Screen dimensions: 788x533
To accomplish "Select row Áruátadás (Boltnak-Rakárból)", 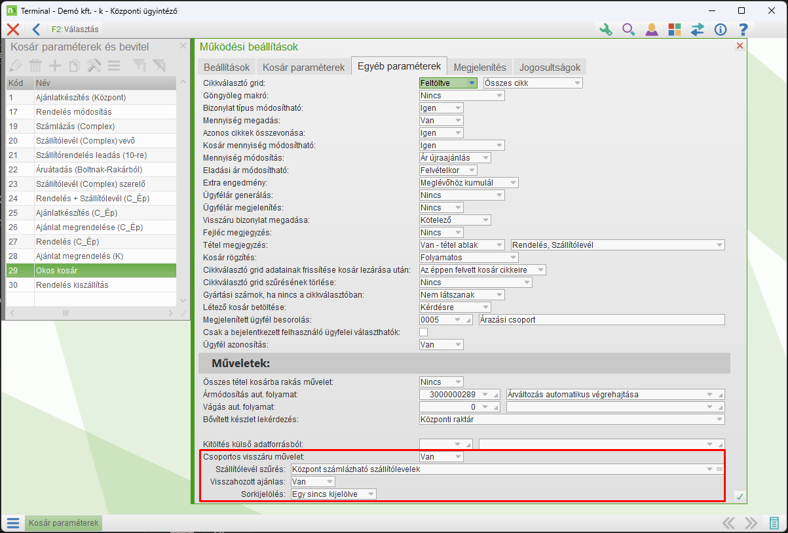I will pyautogui.click(x=91, y=169).
